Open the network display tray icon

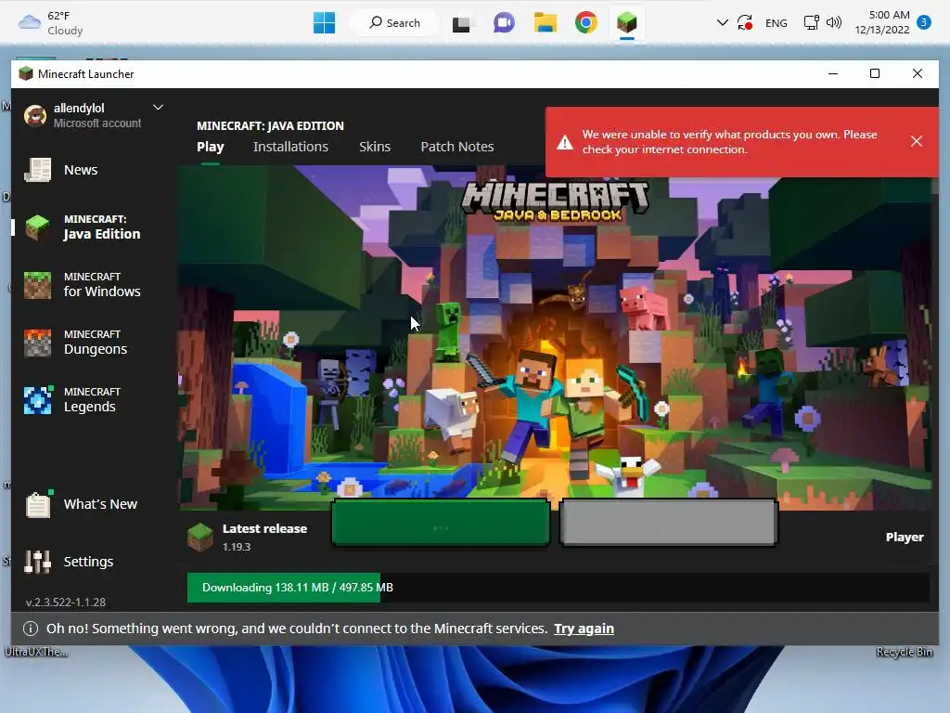coord(811,23)
